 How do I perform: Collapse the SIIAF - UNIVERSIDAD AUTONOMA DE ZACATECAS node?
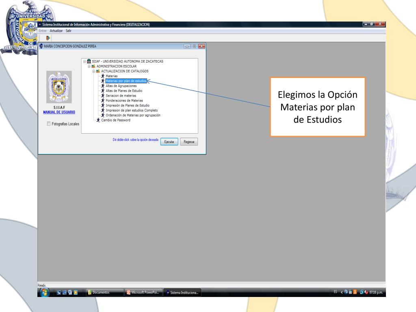[x=84, y=61]
